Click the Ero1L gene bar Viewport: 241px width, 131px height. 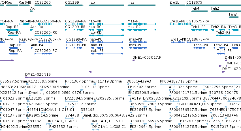click(x=178, y=5)
